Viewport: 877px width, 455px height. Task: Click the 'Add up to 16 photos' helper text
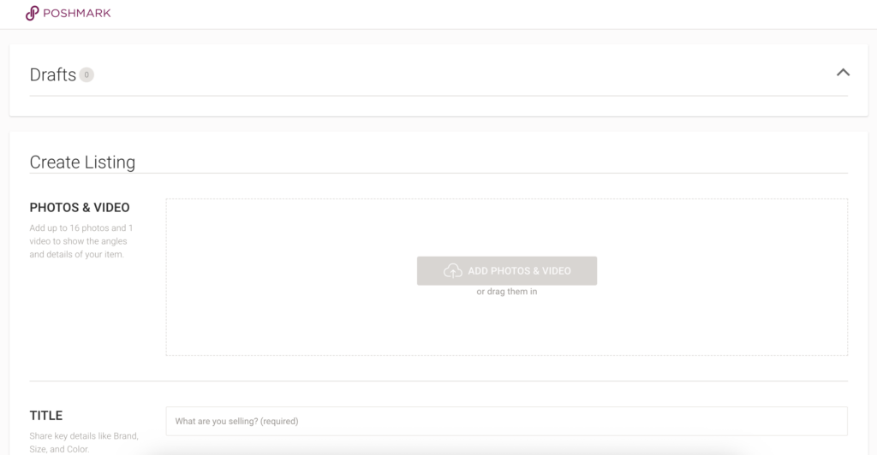tap(81, 241)
